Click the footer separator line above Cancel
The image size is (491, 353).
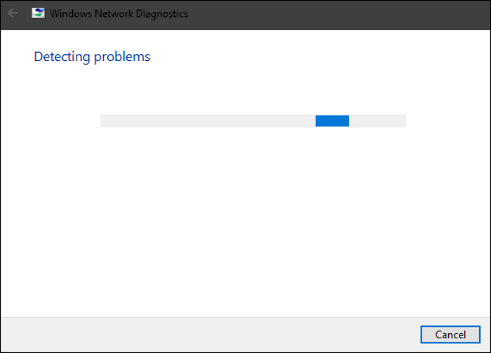(245, 317)
